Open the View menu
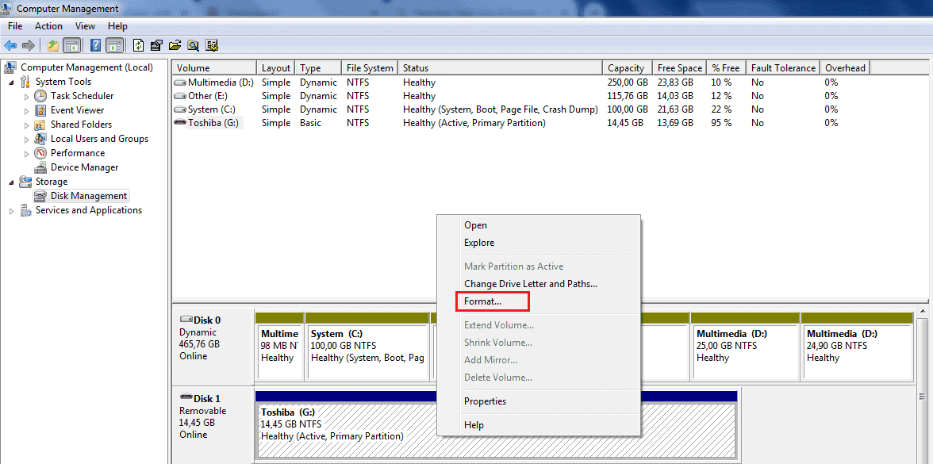The image size is (933, 464). tap(85, 26)
